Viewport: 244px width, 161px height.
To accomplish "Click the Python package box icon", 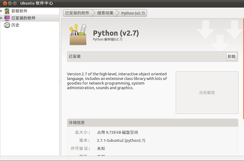I will 78,35.
